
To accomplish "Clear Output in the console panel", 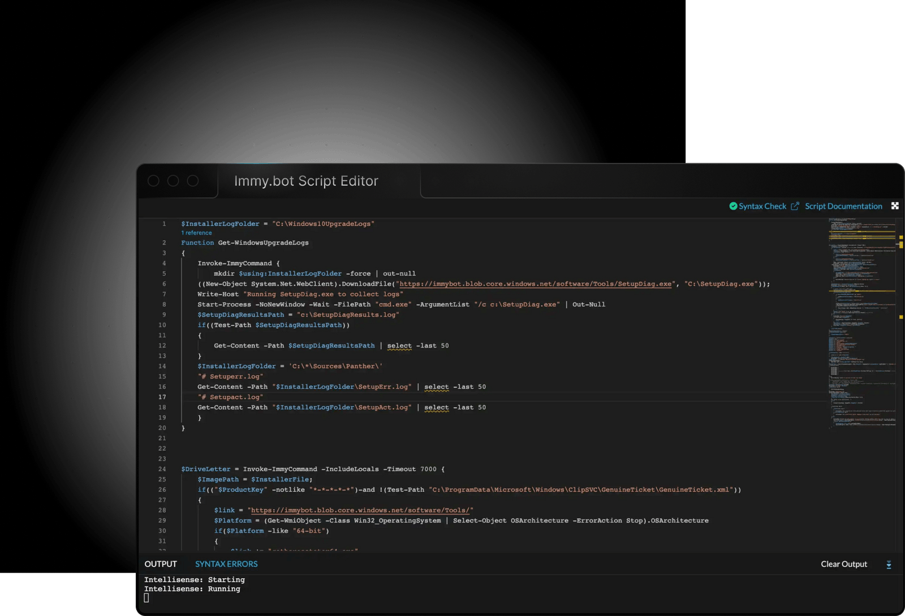I will 843,563.
